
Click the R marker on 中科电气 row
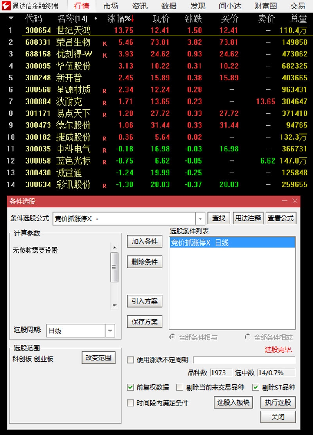(x=104, y=150)
